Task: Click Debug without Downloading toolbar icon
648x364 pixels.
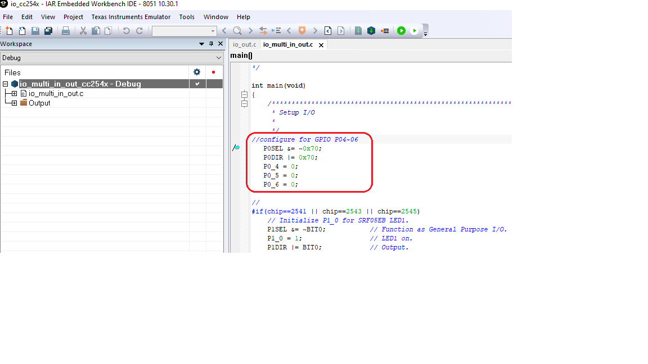Action: pyautogui.click(x=415, y=30)
